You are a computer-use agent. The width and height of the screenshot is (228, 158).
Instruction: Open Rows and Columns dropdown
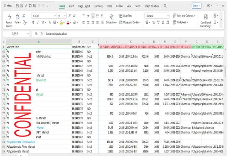tap(184, 15)
